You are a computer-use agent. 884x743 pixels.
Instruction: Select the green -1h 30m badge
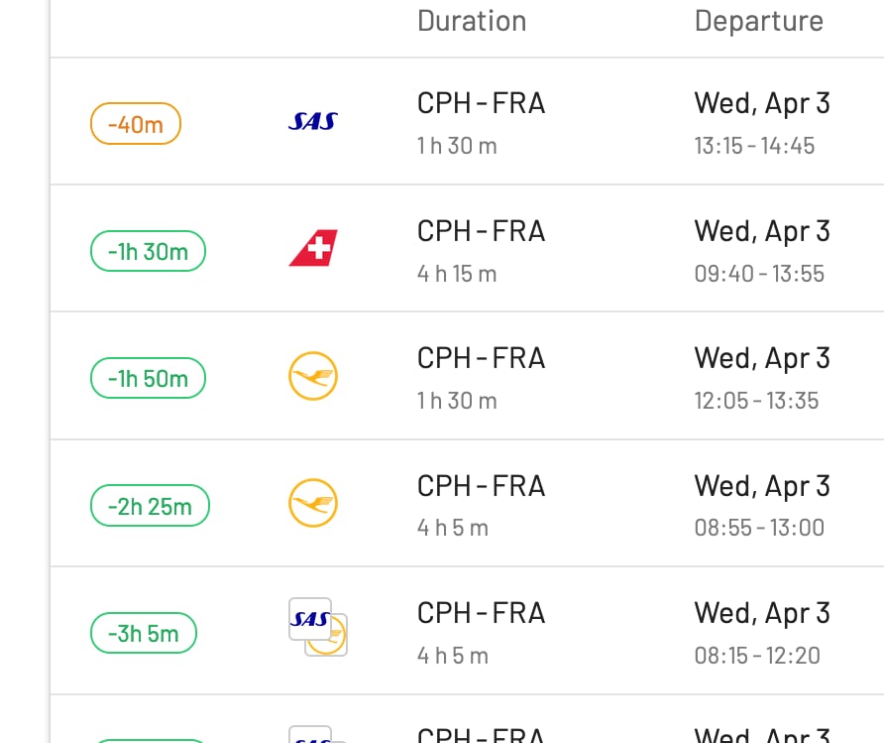point(147,251)
